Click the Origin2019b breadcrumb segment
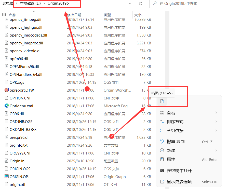This screenshot has height=189, width=227. click(58, 3)
